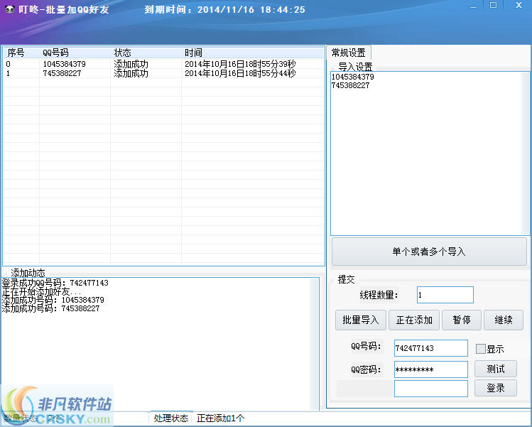Click the empty field beside 登录
This screenshot has width=532, height=427.
click(431, 389)
